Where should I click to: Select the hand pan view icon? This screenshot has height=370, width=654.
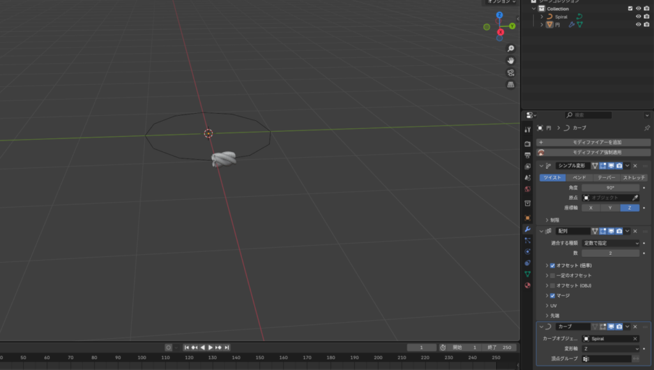[x=510, y=61]
